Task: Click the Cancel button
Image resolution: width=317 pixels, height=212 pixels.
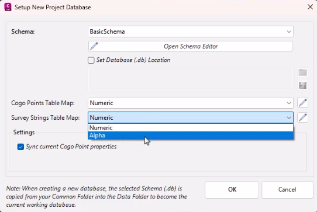Action: (x=287, y=190)
